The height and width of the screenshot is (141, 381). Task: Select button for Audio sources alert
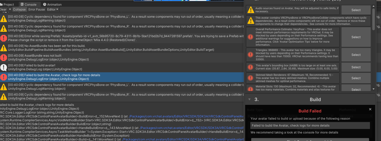point(356,10)
